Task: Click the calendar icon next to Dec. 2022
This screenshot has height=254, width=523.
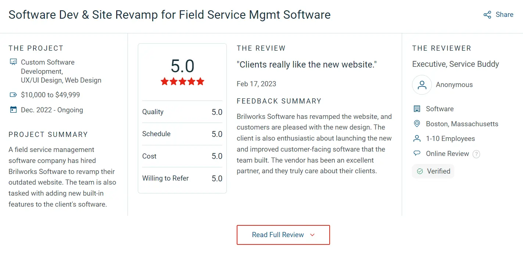Action: tap(12, 109)
